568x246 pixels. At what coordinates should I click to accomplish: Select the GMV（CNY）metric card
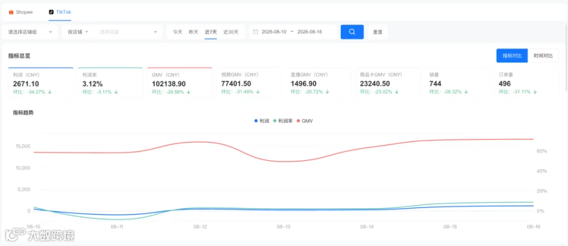[x=179, y=83]
